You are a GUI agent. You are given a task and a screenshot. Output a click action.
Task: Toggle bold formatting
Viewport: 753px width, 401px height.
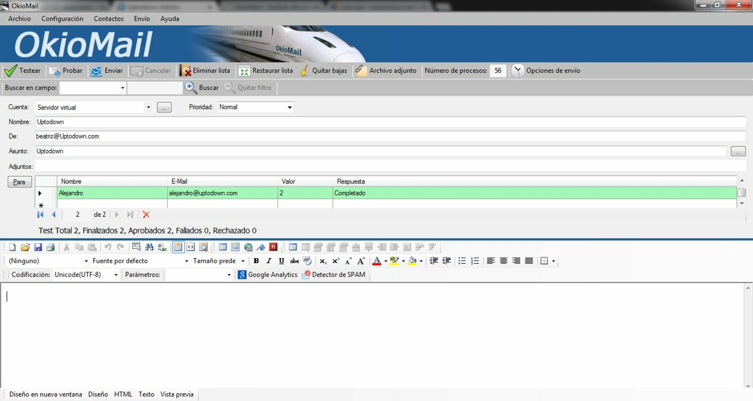point(256,261)
